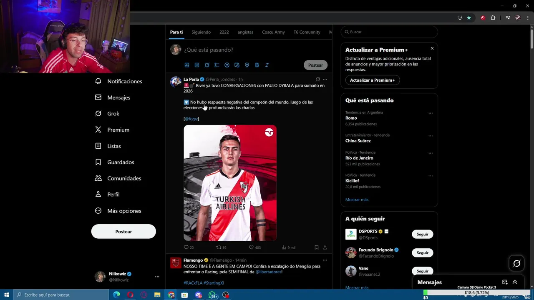534x300 pixels.
Task: Open options for Río de Janeiro trend
Action: pos(431,153)
